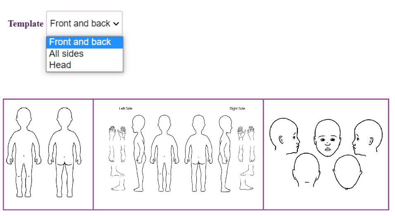This screenshot has height=216, width=395.
Task: Click back-facing body in all-sides panel
Action: tap(198, 153)
